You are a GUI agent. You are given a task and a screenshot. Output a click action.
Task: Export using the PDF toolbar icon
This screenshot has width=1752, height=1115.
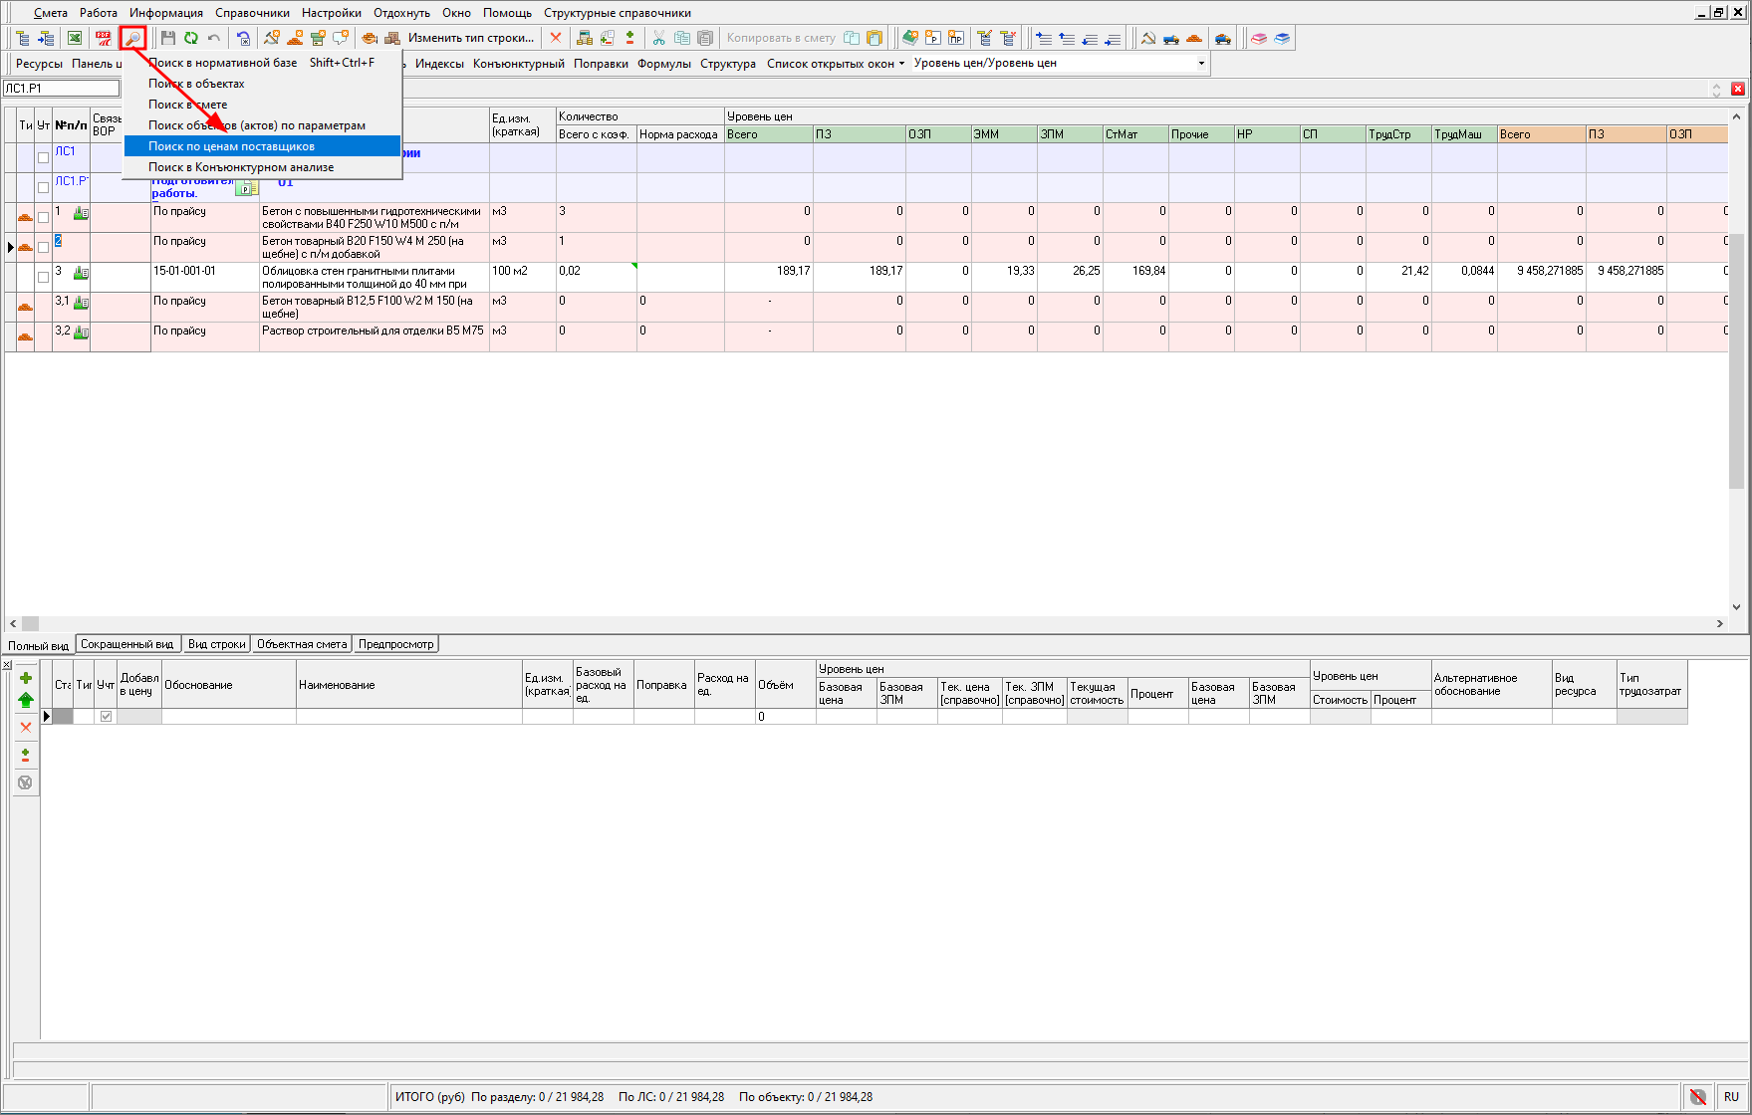[104, 38]
